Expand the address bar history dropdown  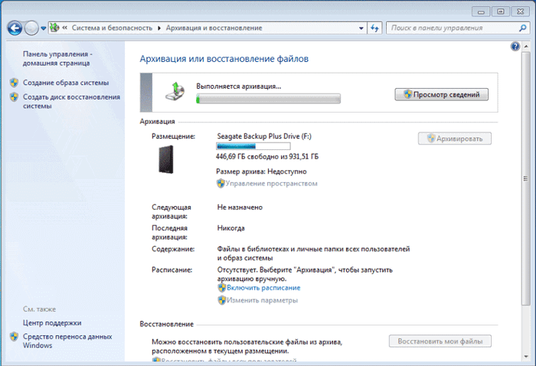click(x=360, y=28)
